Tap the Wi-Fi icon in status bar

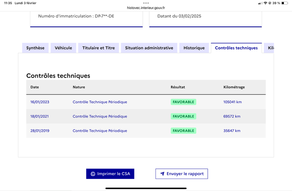265,3
